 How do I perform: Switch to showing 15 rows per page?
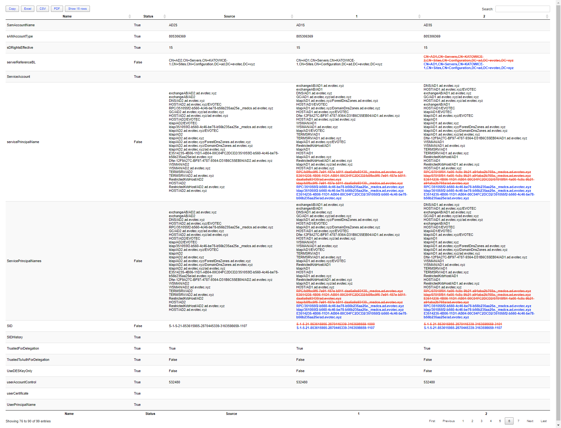tap(77, 9)
